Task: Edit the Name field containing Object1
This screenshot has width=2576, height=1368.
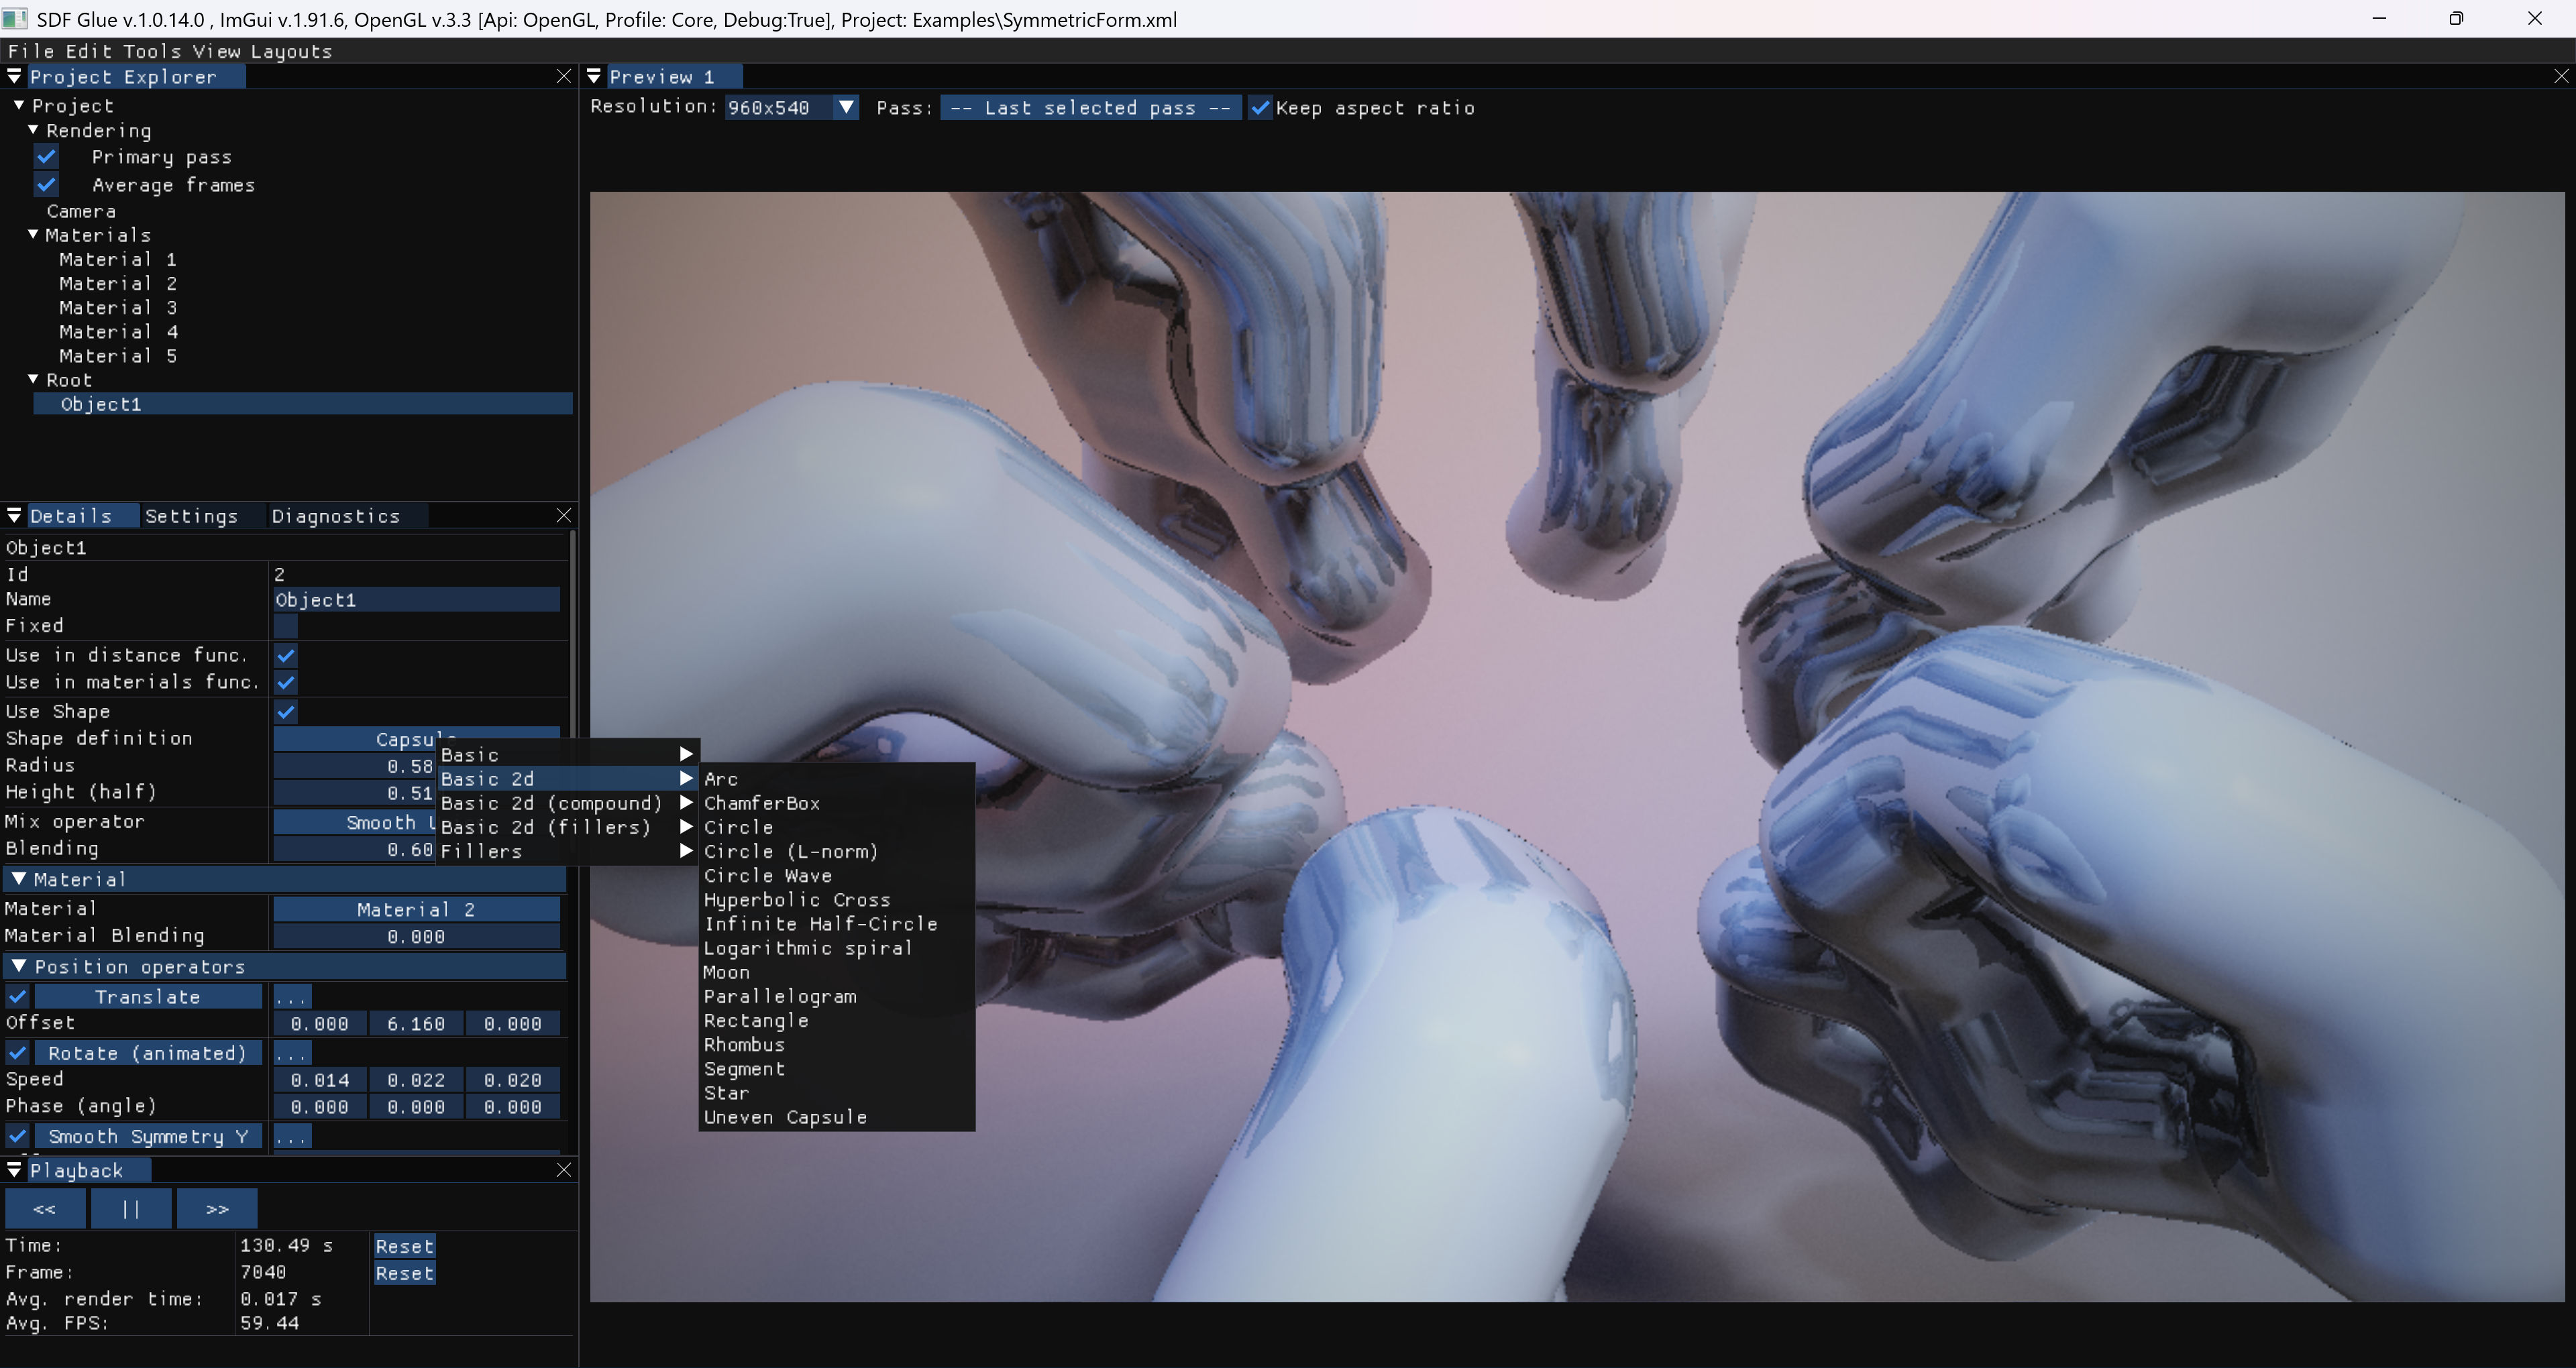Action: 416,599
